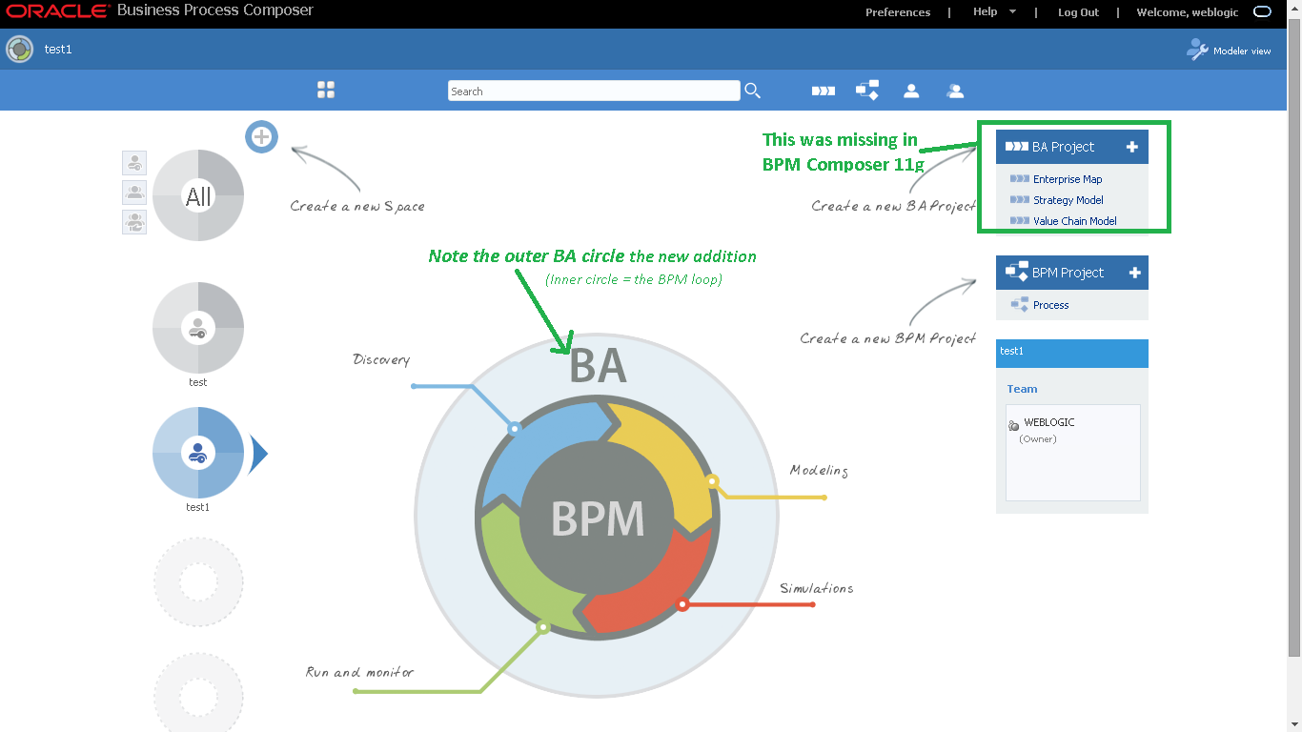
Task: Switch to Modeler view
Action: tap(1242, 51)
